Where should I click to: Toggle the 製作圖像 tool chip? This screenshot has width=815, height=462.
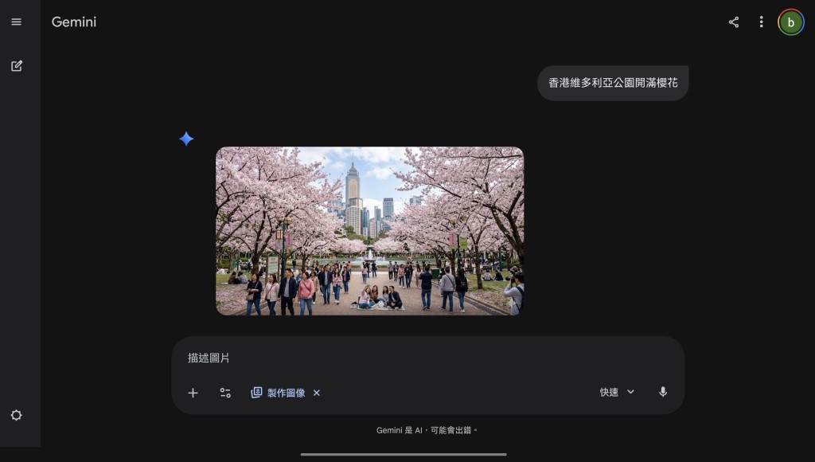pyautogui.click(x=279, y=393)
